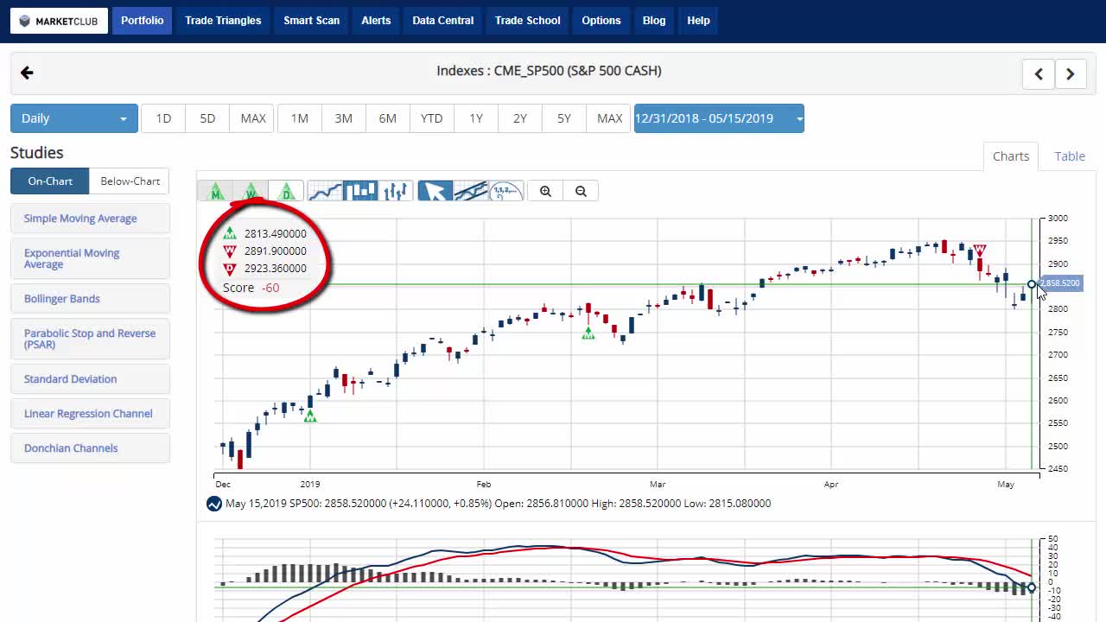Add Parabolic Stop and Reverse study

coord(90,339)
